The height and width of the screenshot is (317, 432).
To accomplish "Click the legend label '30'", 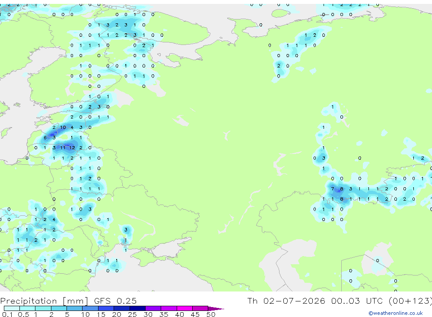I will click(x=148, y=314).
